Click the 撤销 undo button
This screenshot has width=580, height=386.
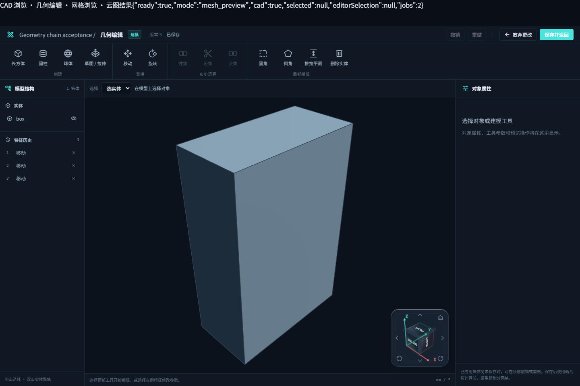tap(455, 35)
